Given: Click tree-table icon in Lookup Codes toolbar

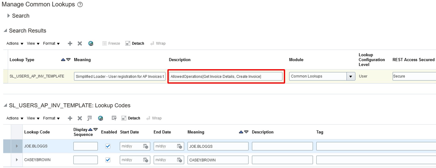Looking at the screenshot, I should click(89, 118).
